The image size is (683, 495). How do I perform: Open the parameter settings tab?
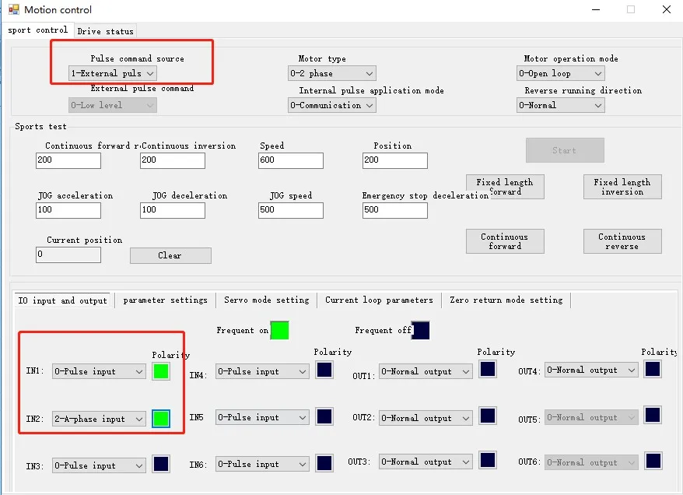165,300
